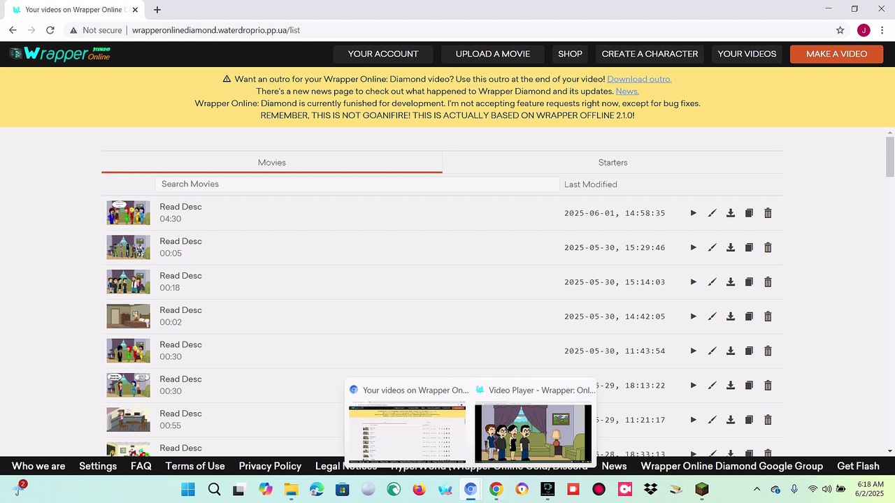Open the Wrapper Online Diamond Google Group link
Image resolution: width=895 pixels, height=503 pixels.
point(731,466)
